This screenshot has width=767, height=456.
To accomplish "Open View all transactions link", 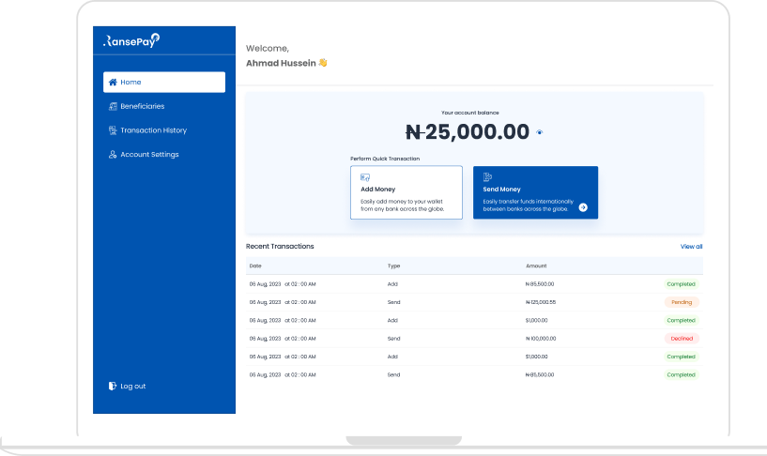I will click(691, 247).
